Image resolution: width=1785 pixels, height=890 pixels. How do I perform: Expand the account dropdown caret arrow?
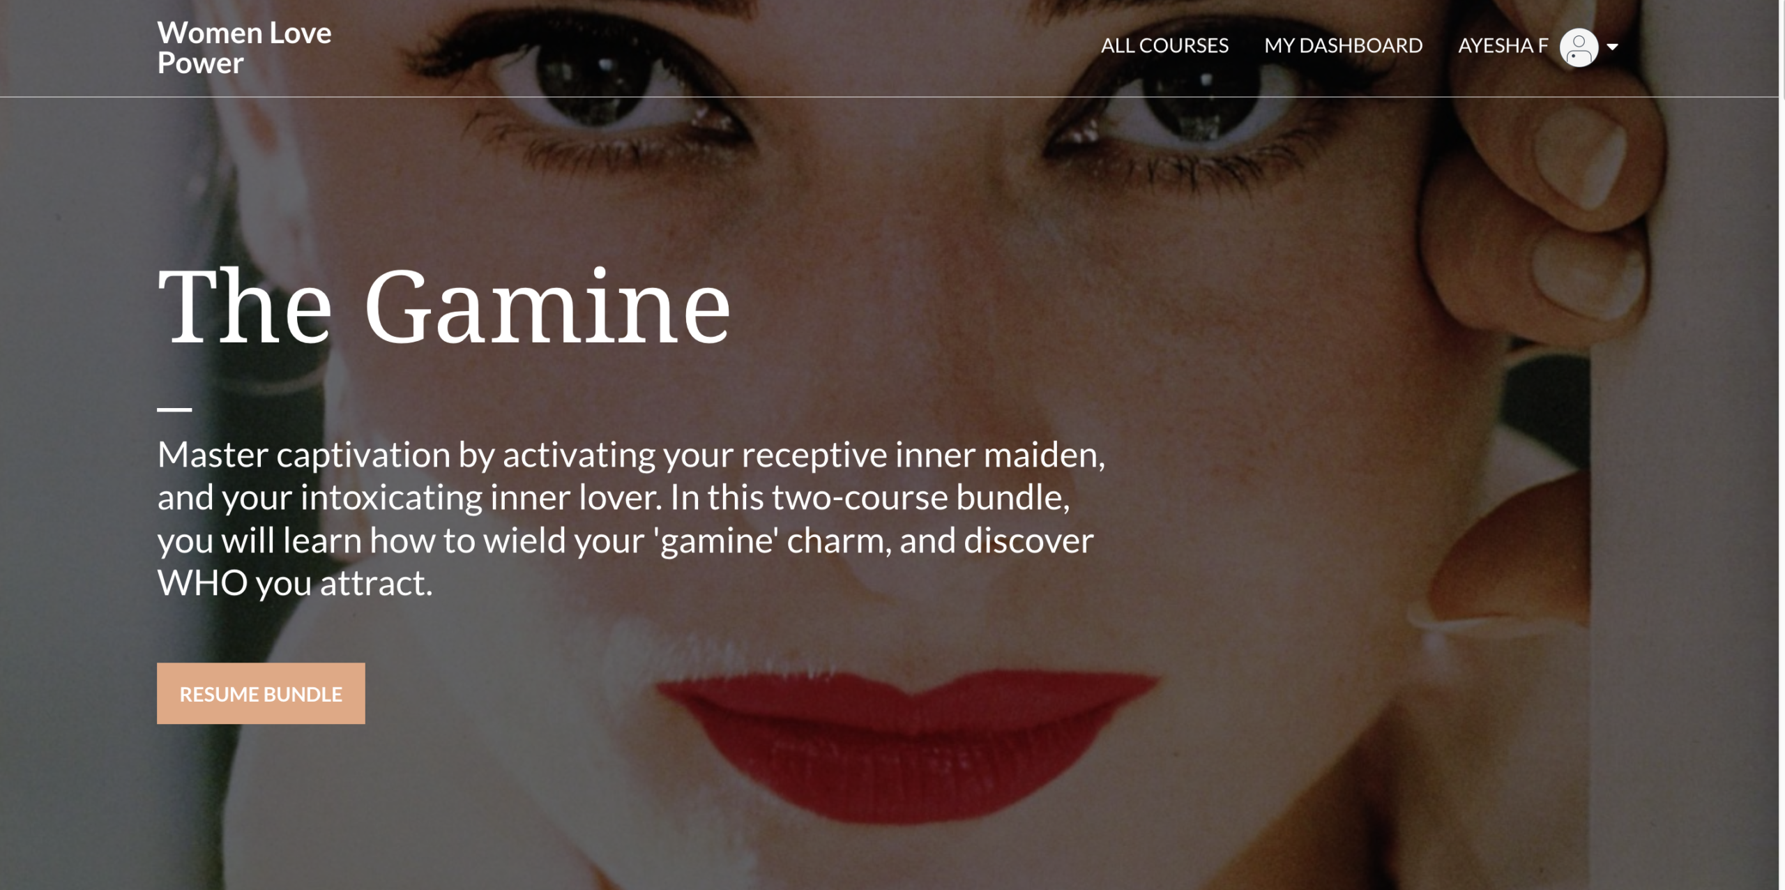click(x=1612, y=47)
